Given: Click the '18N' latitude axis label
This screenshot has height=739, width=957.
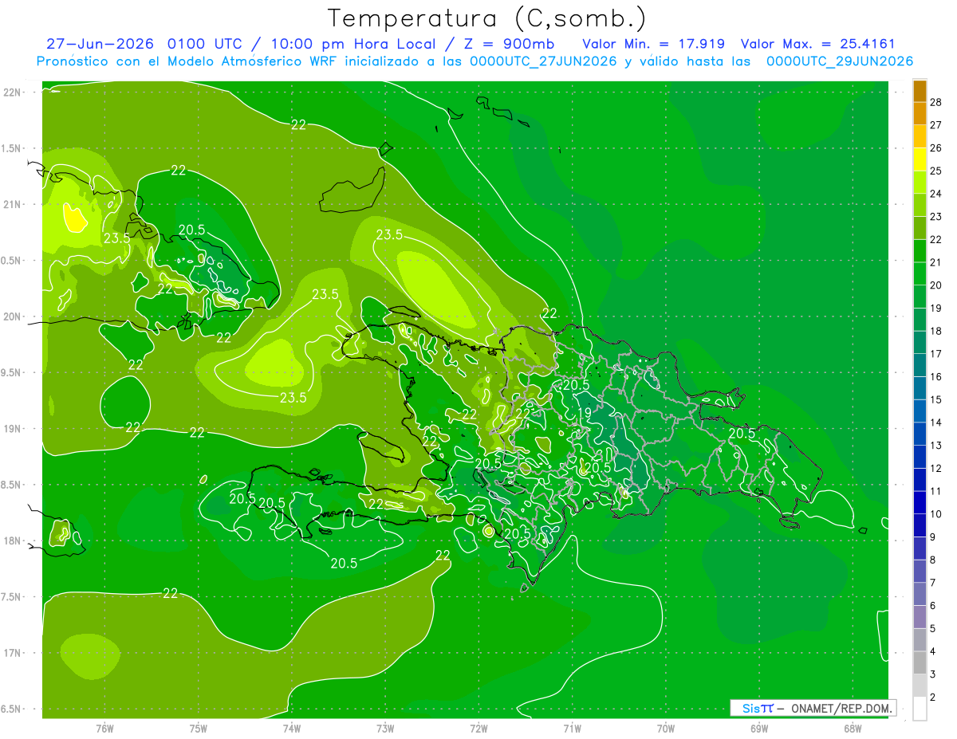Looking at the screenshot, I should (x=14, y=540).
